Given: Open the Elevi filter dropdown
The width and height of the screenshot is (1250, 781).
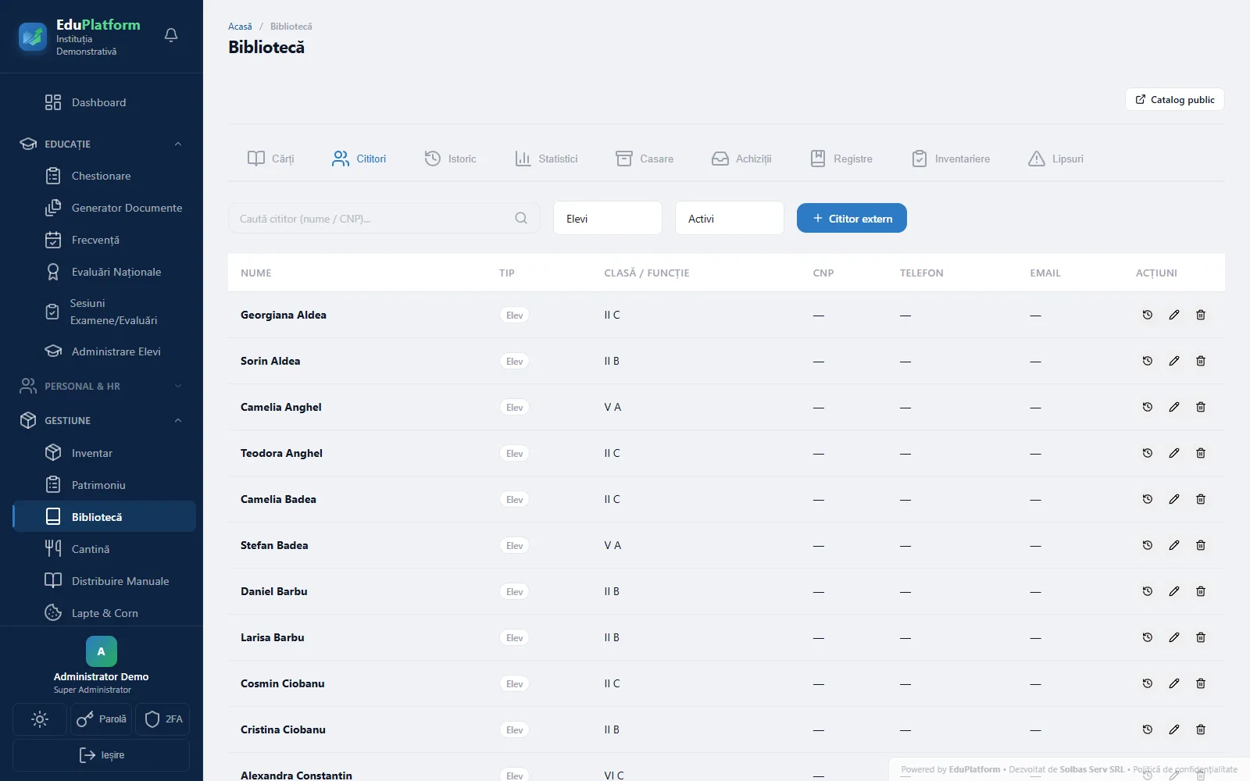Looking at the screenshot, I should 608,218.
